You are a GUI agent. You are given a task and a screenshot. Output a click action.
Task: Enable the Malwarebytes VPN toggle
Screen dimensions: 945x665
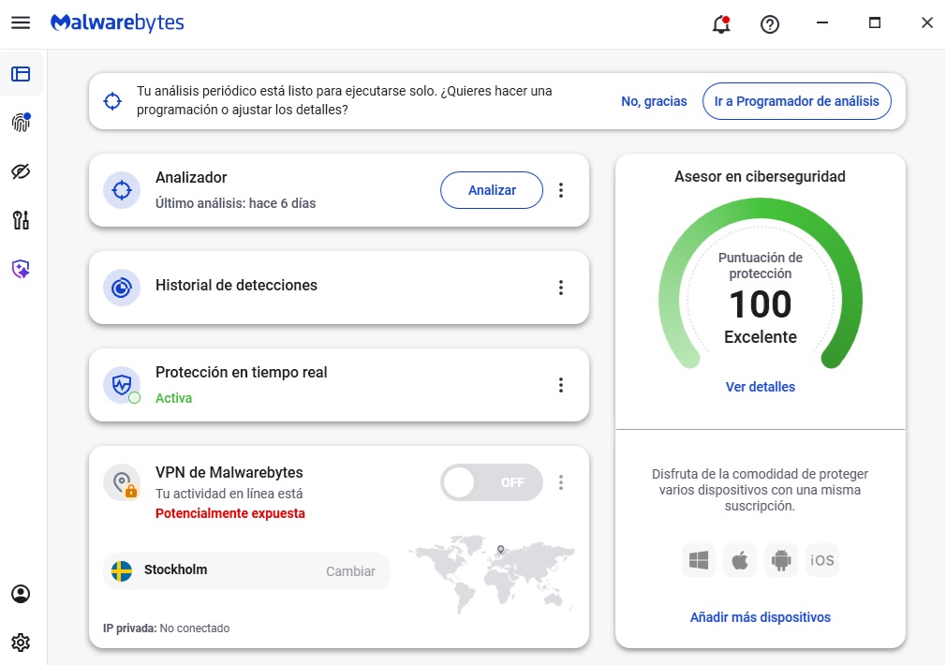pyautogui.click(x=491, y=482)
